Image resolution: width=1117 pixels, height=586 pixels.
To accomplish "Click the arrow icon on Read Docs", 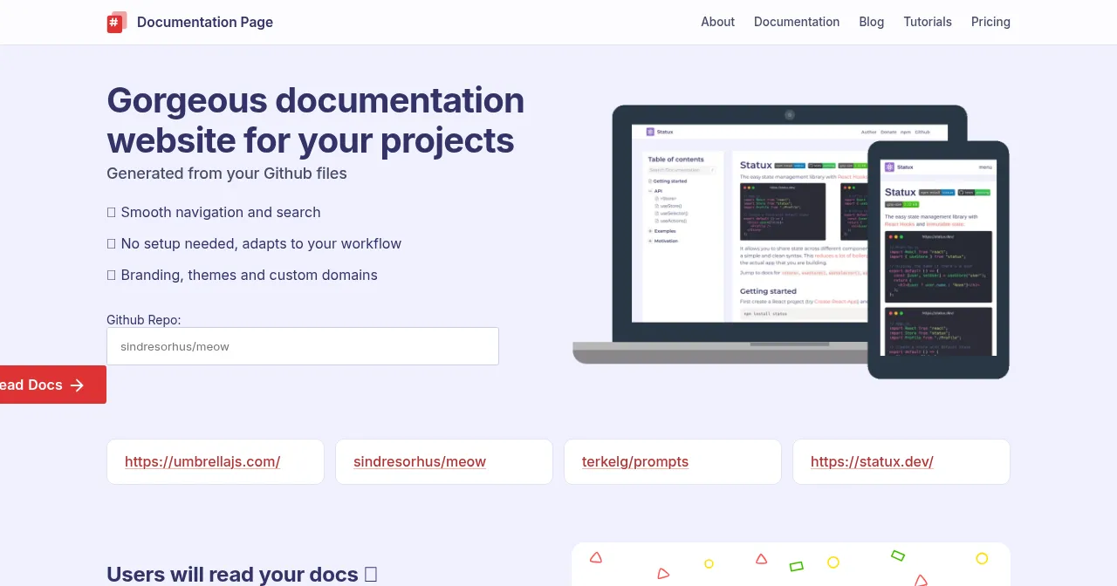I will coord(77,385).
